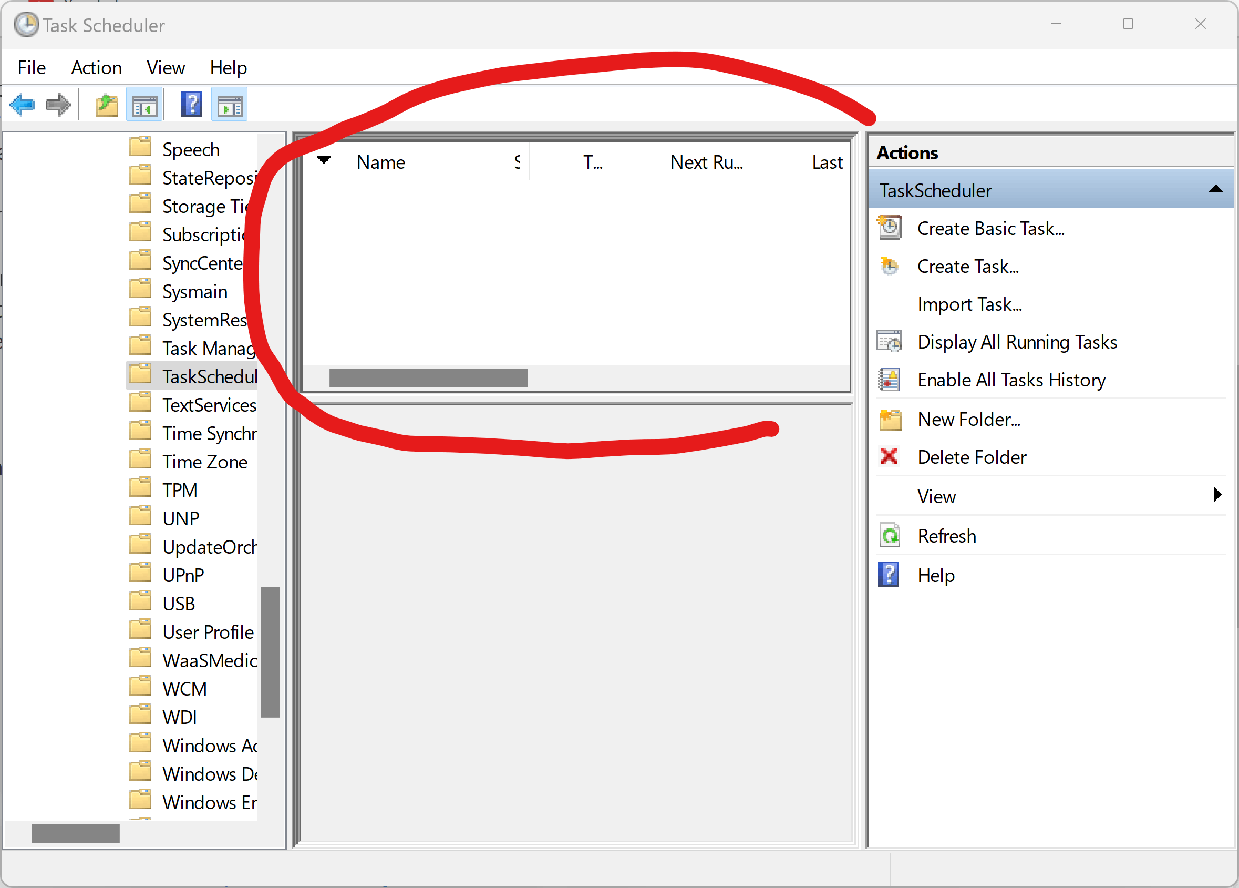
Task: Click the red X Delete Folder icon
Action: [x=890, y=456]
